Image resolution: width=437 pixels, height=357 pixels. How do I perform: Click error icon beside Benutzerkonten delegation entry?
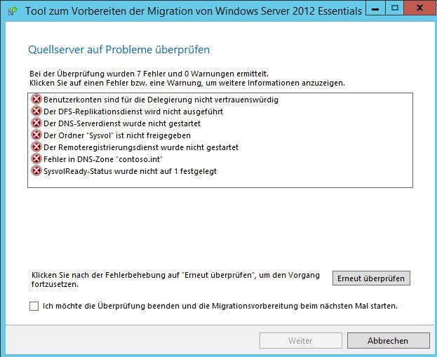click(x=36, y=100)
